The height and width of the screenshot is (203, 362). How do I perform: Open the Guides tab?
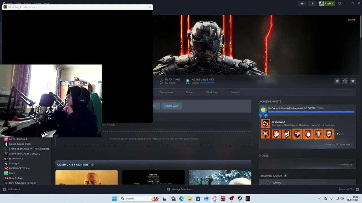(x=190, y=92)
